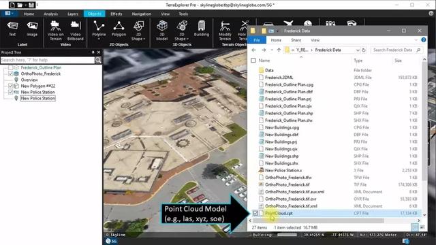Viewport: 436px width, 245px height.
Task: Uncheck the OrthoPhoto_Frederick layer checkbox
Action: pos(11,73)
